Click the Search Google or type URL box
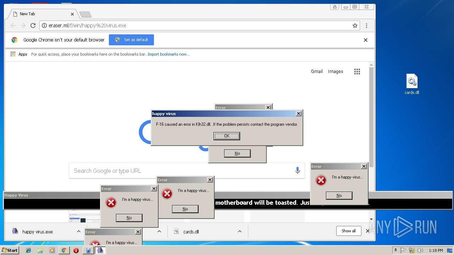 point(187,171)
